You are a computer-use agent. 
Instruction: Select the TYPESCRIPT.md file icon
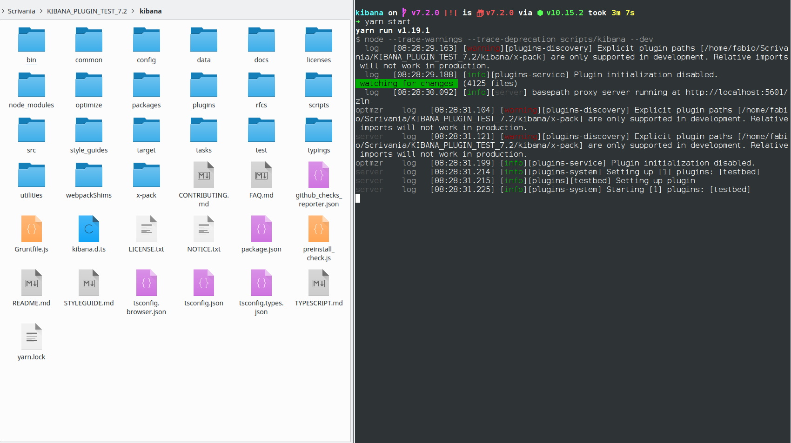(x=319, y=283)
